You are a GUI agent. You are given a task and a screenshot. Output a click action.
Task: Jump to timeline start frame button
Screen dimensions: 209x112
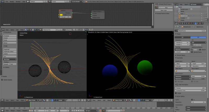pos(72,110)
